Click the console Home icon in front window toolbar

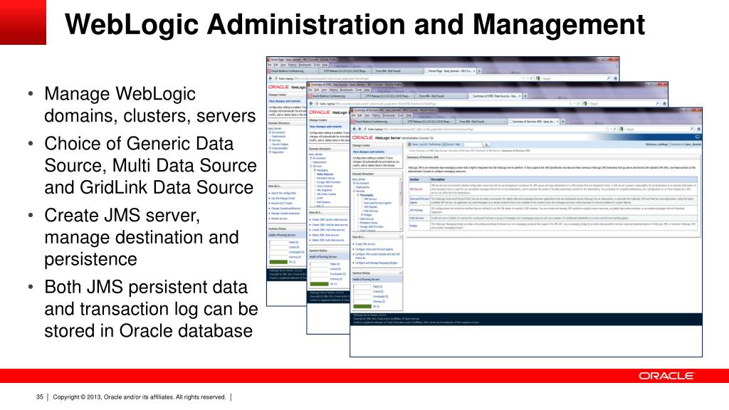(x=409, y=144)
